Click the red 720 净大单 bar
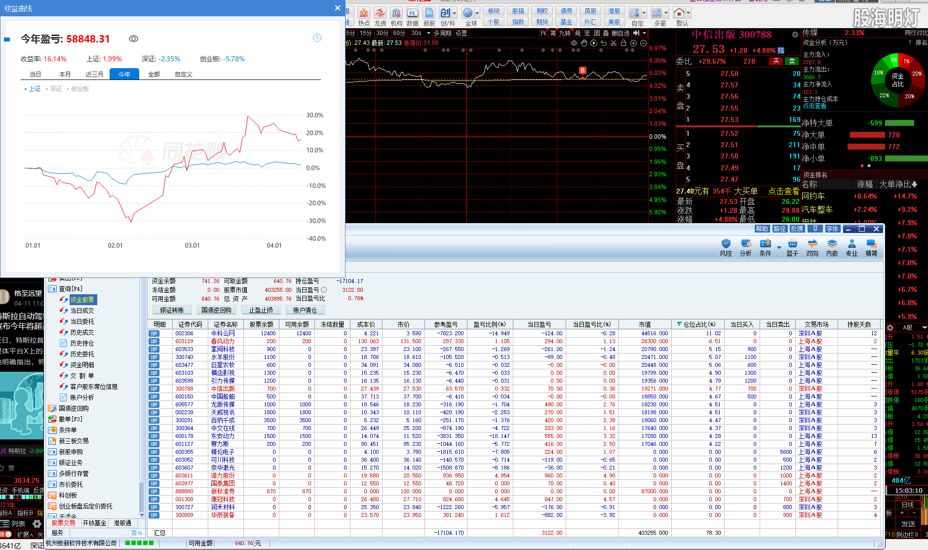 coord(867,135)
